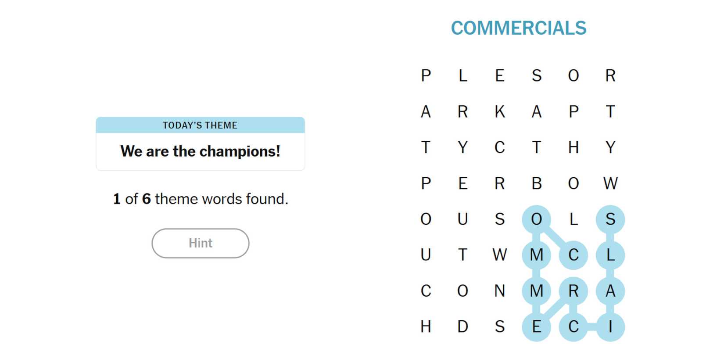
Task: Click the Hint button
Action: click(200, 243)
